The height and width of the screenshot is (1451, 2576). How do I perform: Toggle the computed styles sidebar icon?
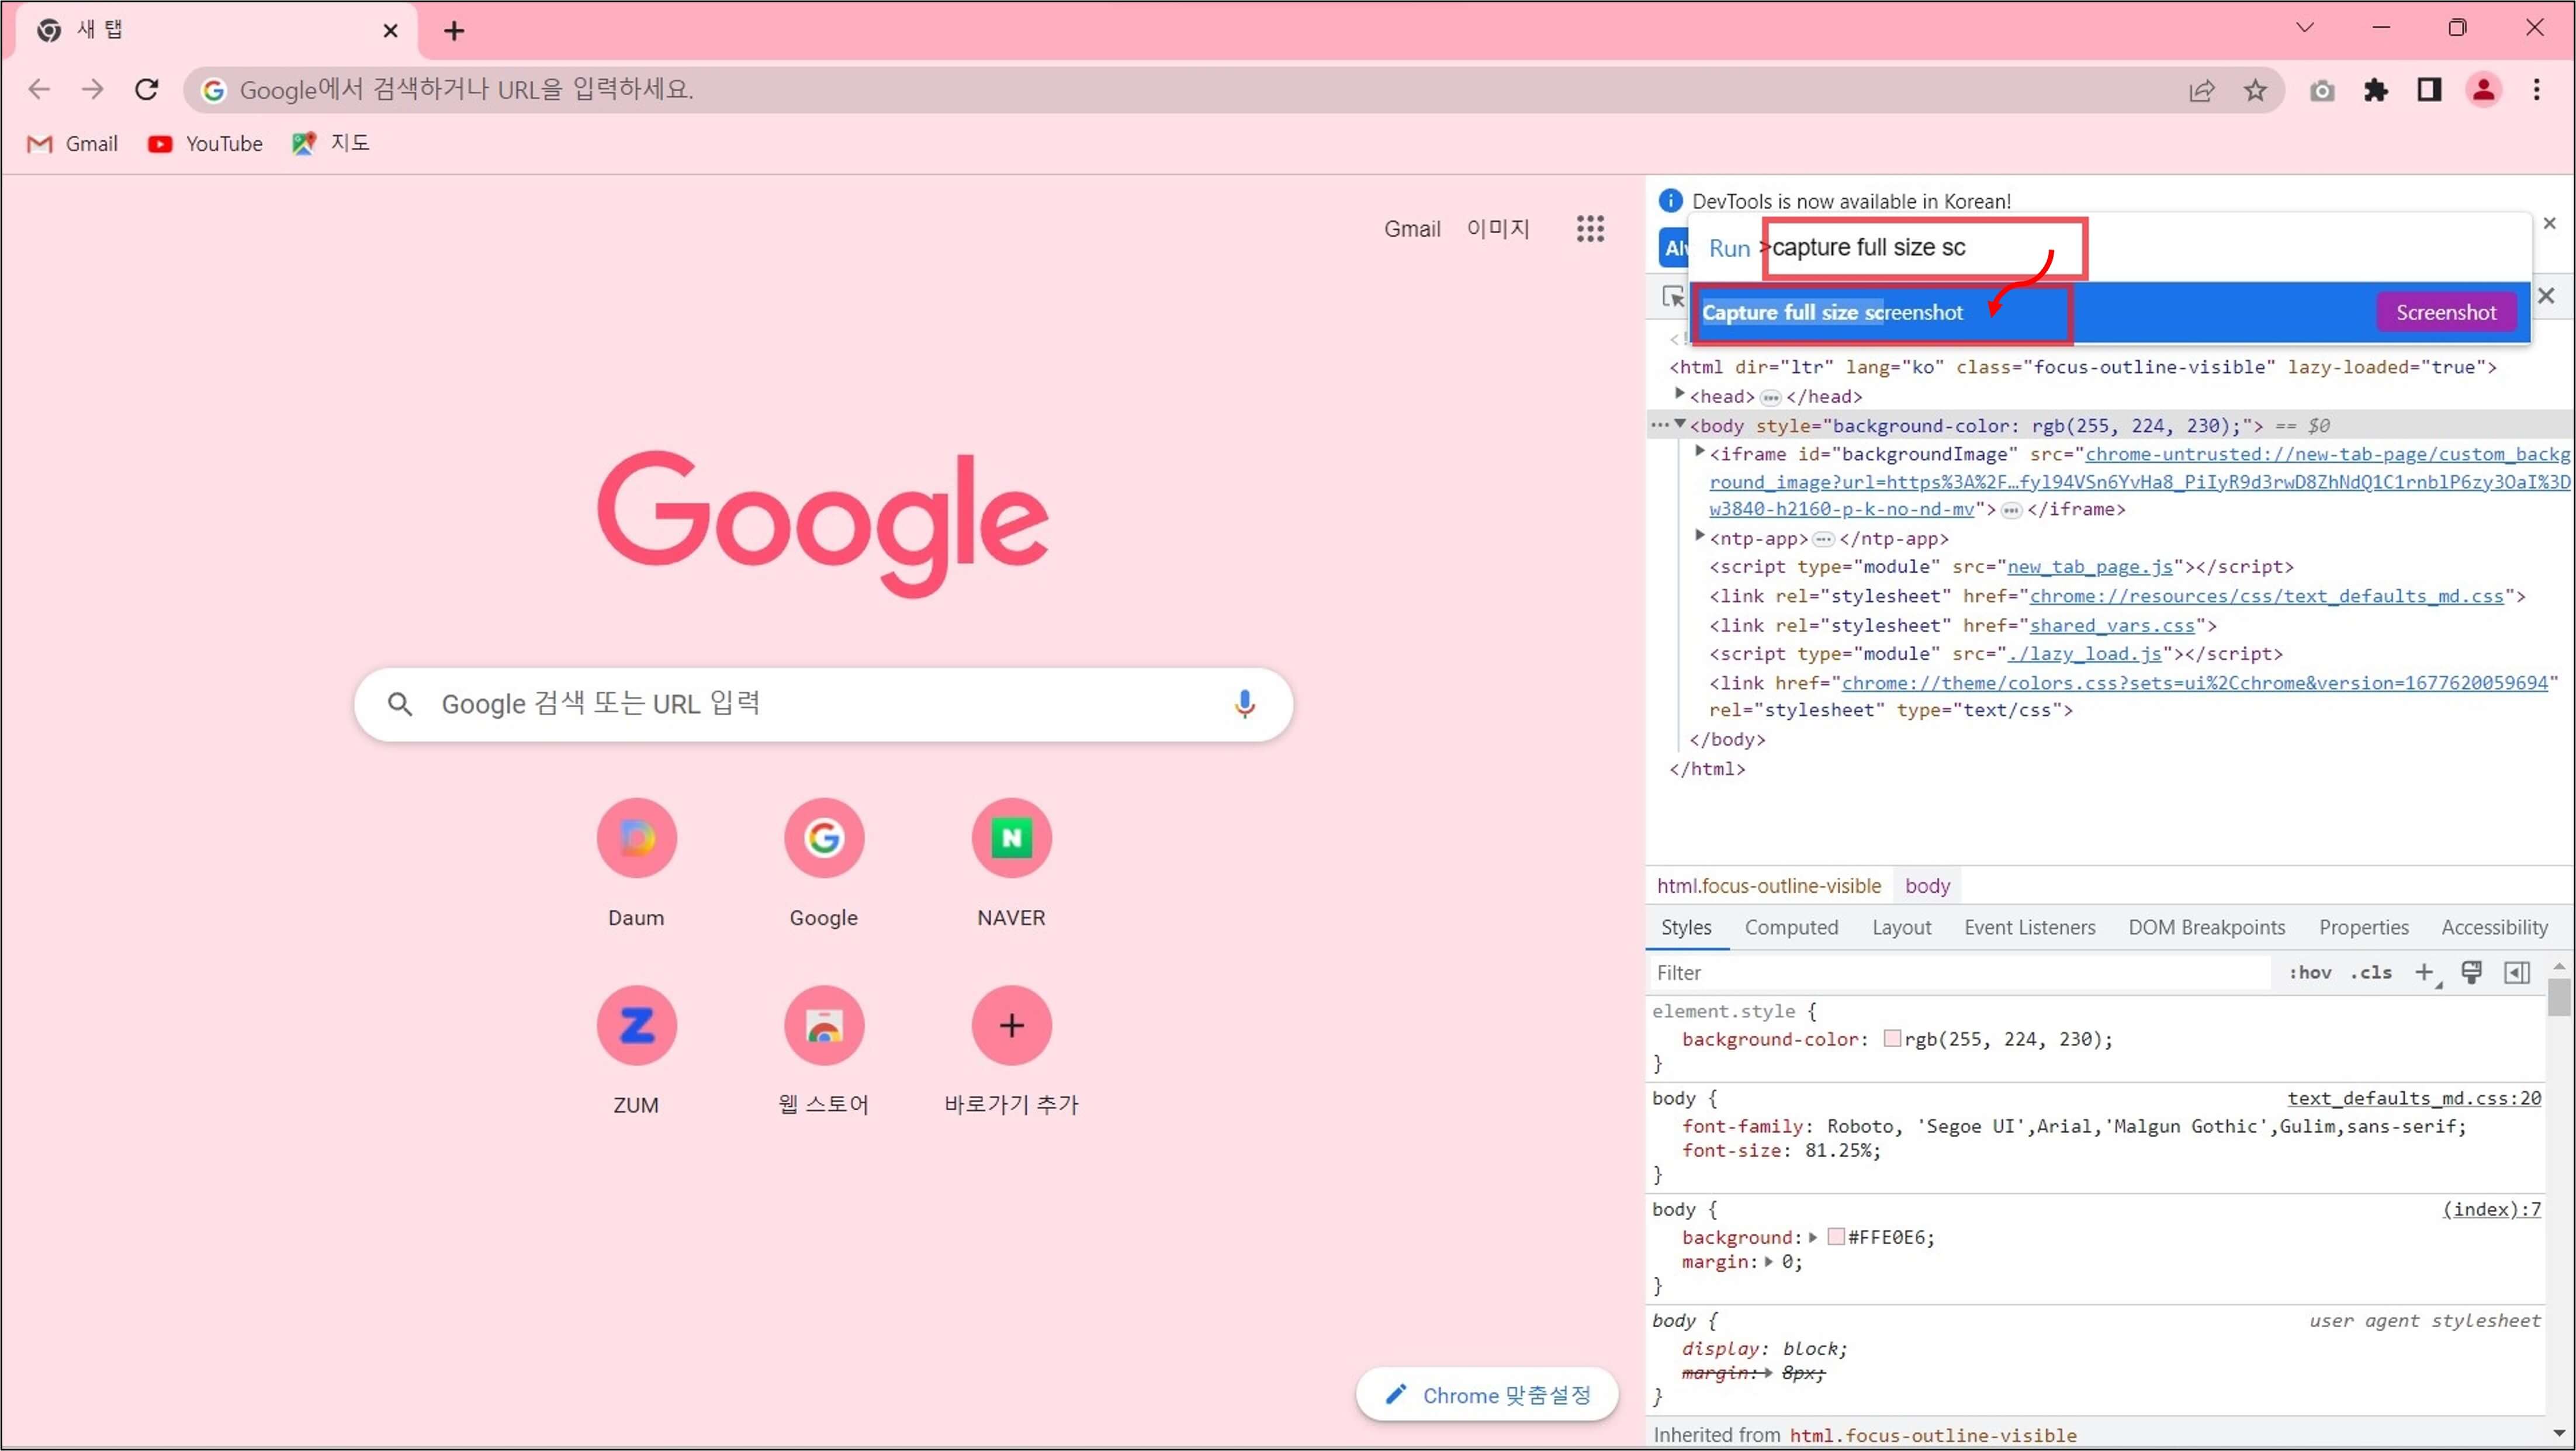(x=2517, y=972)
